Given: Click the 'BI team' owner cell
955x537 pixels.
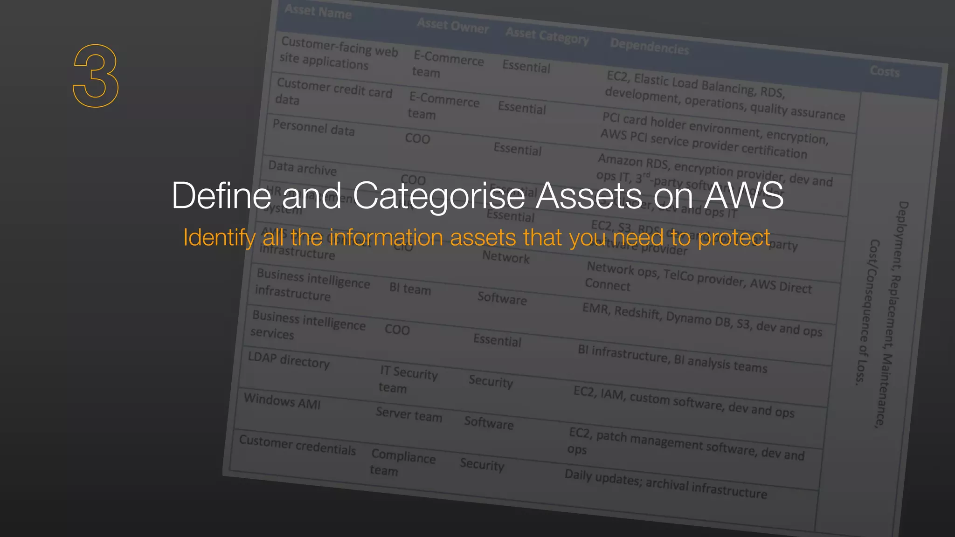Looking at the screenshot, I should click(x=410, y=289).
